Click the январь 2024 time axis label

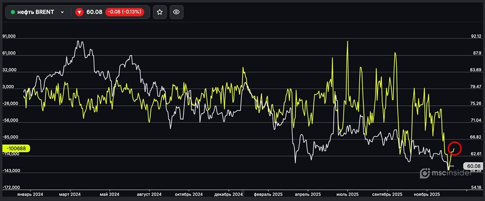coord(30,193)
